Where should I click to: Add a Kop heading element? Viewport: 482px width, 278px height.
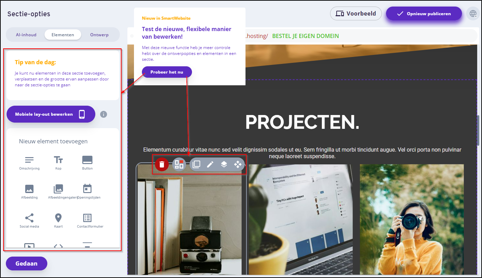click(58, 163)
